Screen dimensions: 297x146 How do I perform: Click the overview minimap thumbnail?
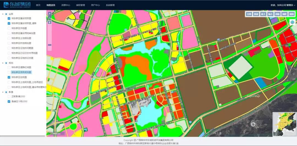tap(284, 124)
